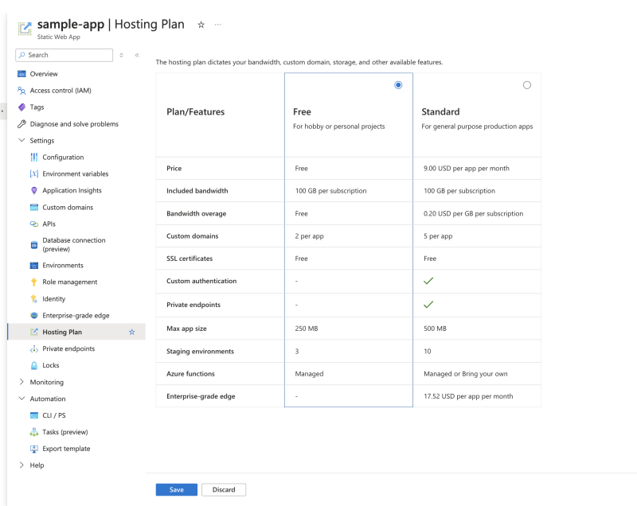Save the hosting plan changes
The height and width of the screenshot is (506, 637).
pos(176,489)
